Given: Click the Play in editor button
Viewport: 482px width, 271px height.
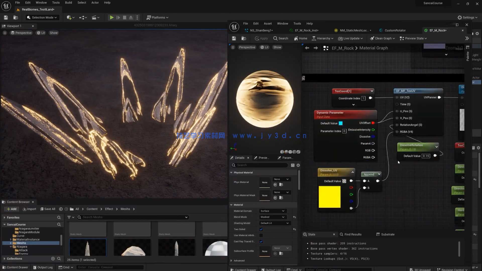Looking at the screenshot, I should 112,18.
